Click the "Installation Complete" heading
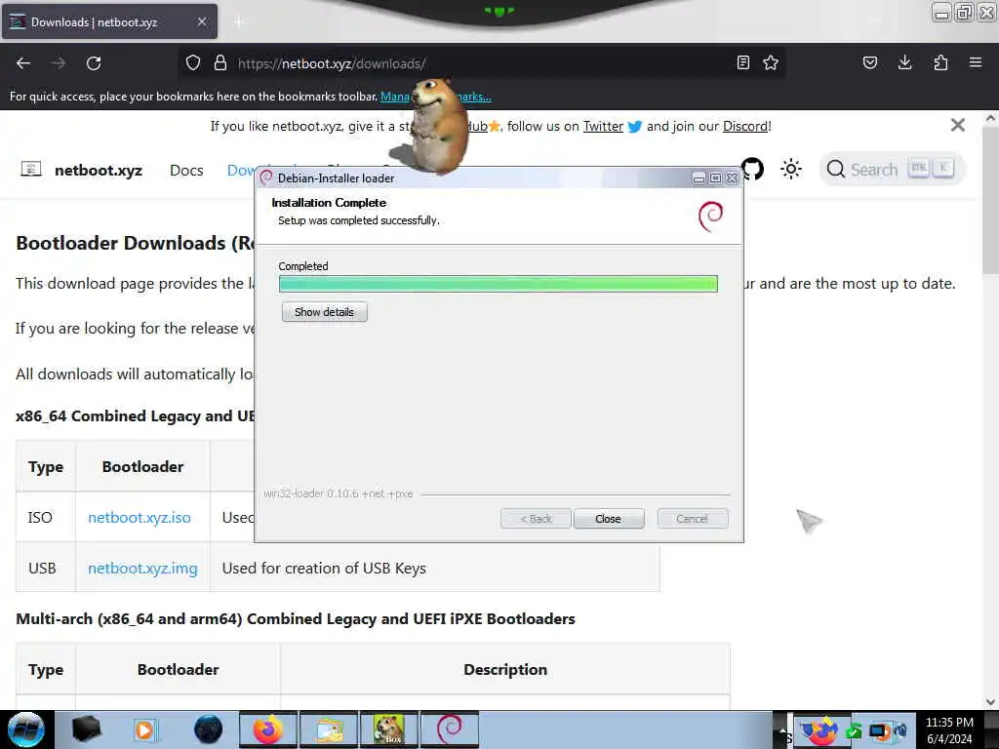The height and width of the screenshot is (749, 999). [x=329, y=203]
